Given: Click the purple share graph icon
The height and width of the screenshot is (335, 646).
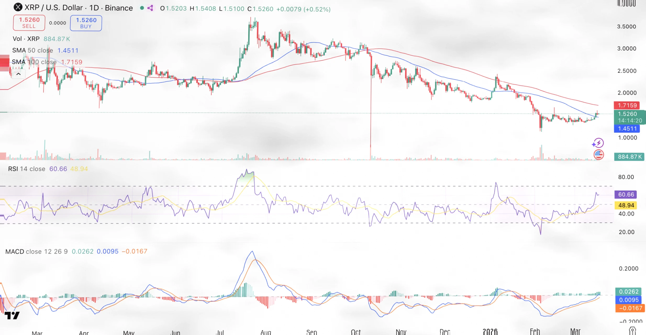Looking at the screenshot, I should click(150, 8).
